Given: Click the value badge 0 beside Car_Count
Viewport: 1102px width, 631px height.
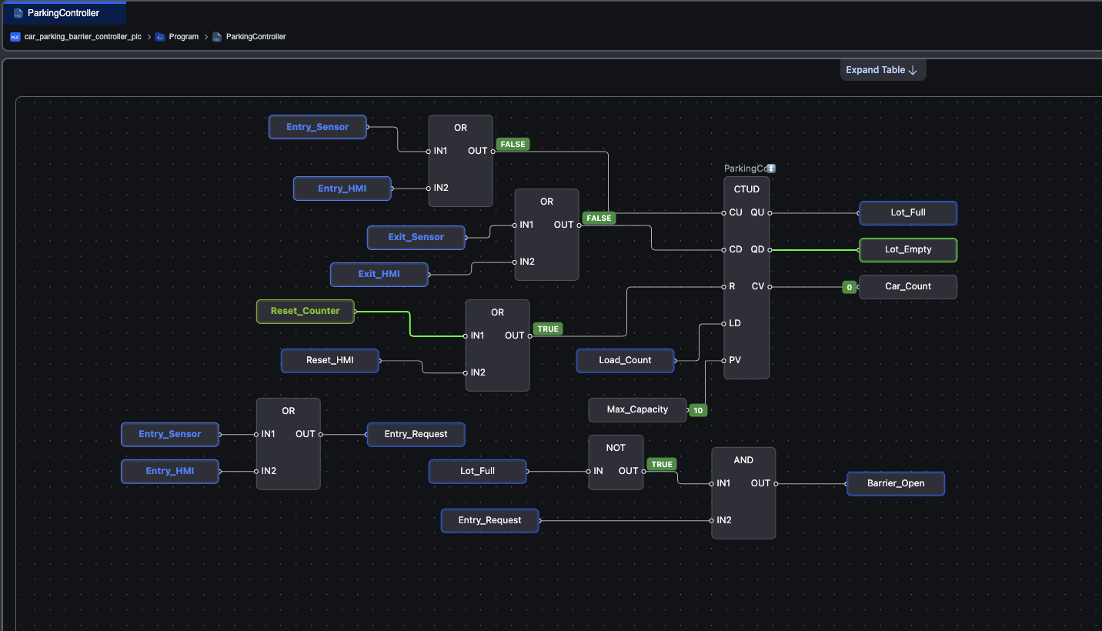Looking at the screenshot, I should (x=849, y=287).
